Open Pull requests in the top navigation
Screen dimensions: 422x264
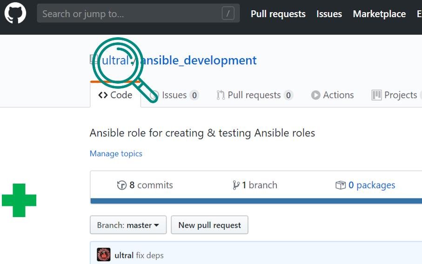[x=278, y=13]
